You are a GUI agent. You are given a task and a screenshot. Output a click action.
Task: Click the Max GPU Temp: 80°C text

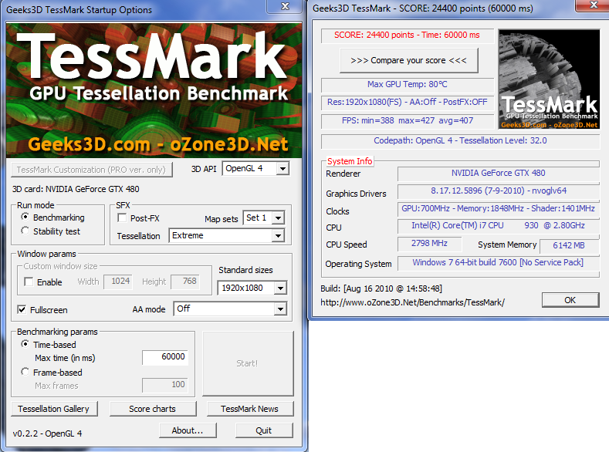tap(407, 84)
